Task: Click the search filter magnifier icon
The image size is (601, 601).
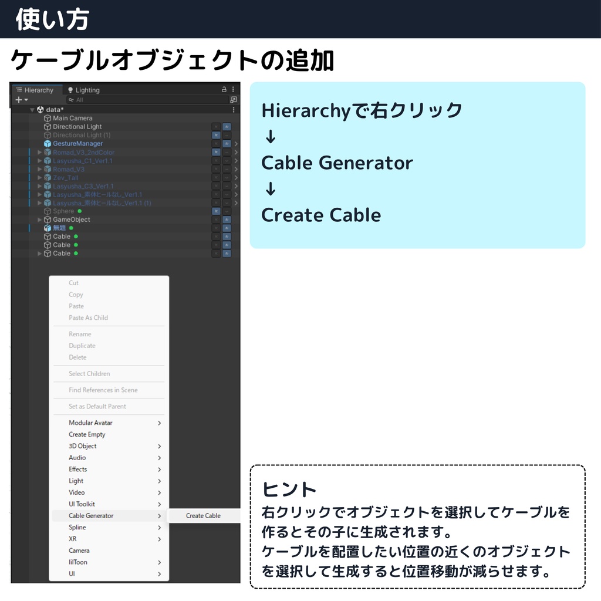Action: (x=71, y=99)
